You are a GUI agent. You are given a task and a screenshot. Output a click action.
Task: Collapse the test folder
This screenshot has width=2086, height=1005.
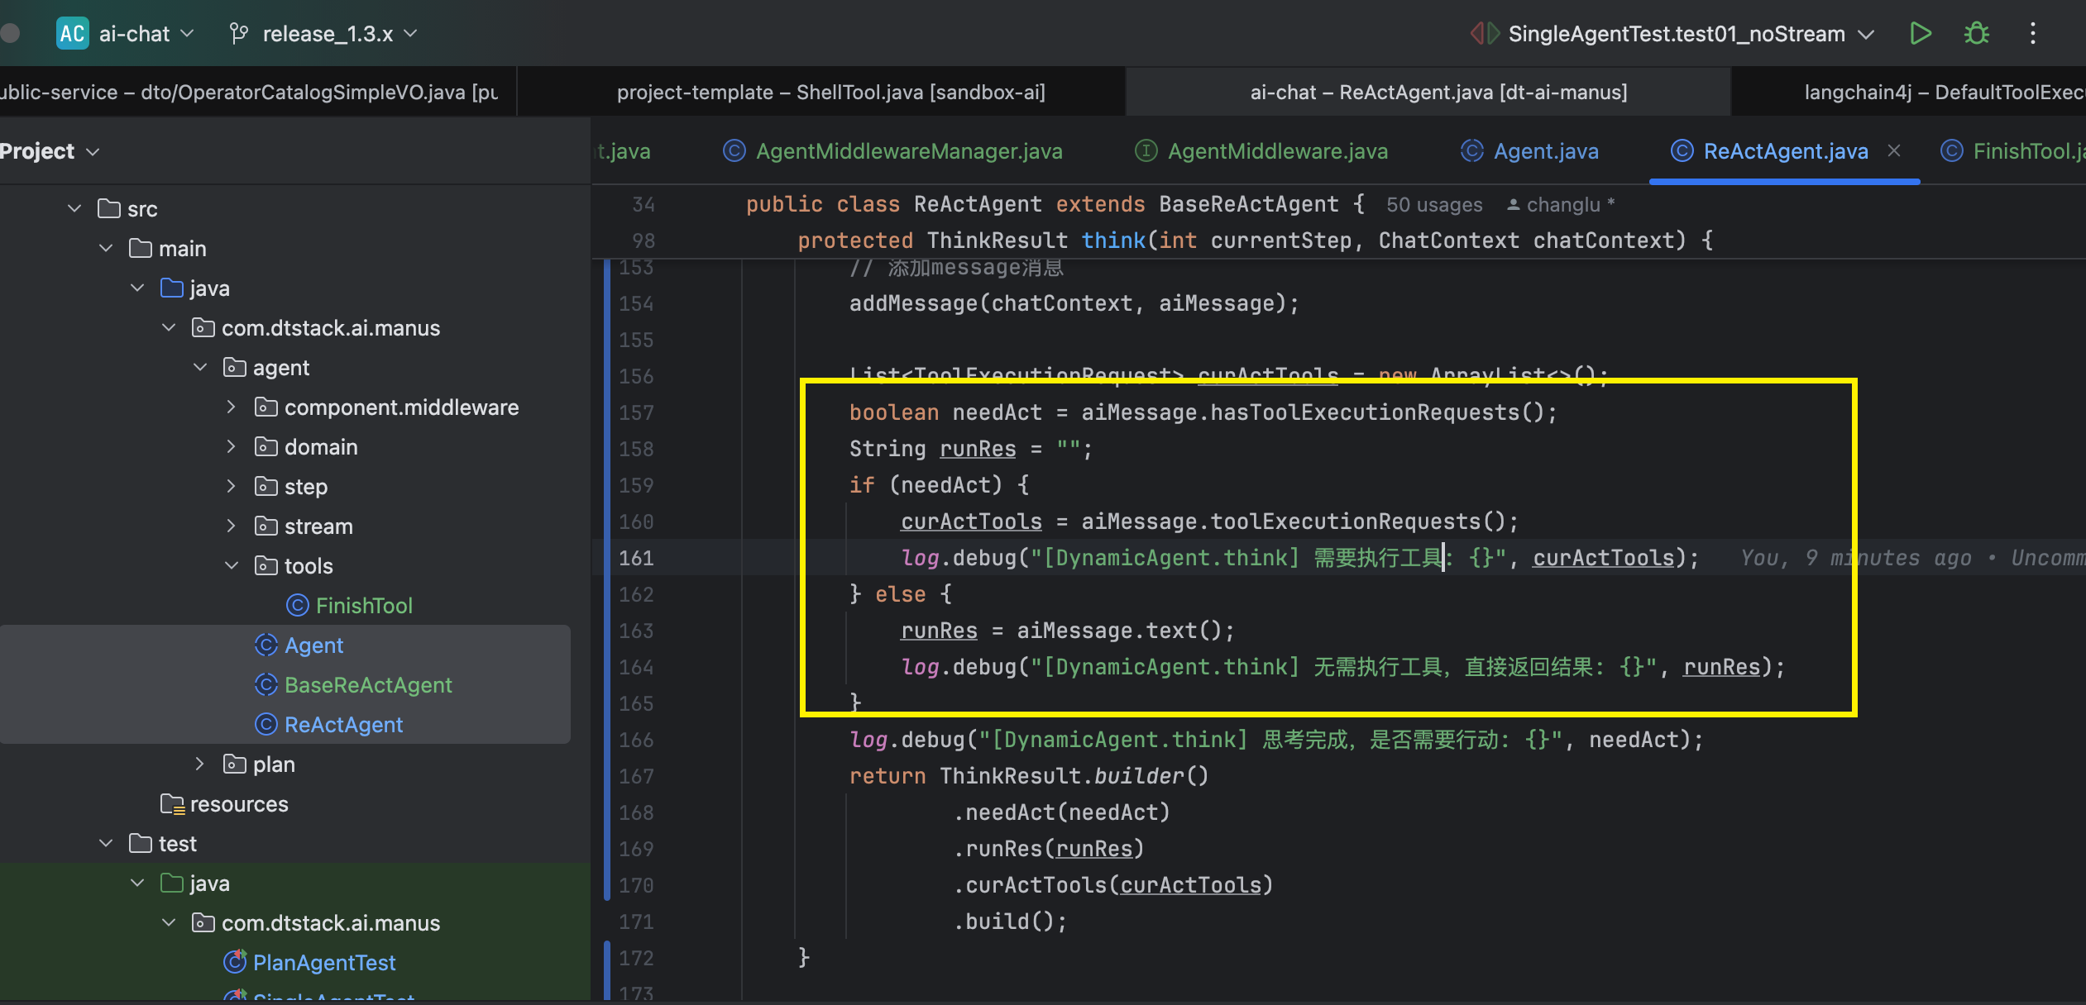(x=106, y=844)
